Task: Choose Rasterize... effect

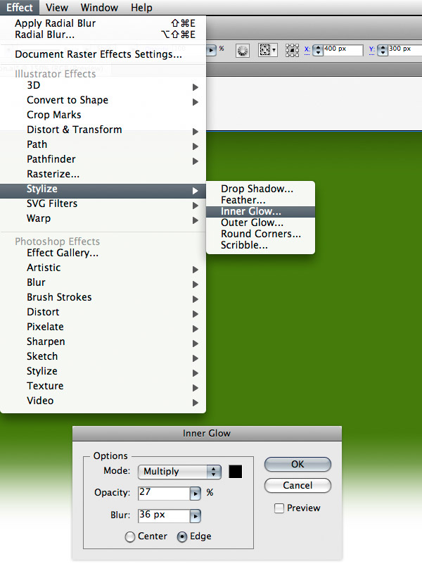Action: (x=103, y=174)
